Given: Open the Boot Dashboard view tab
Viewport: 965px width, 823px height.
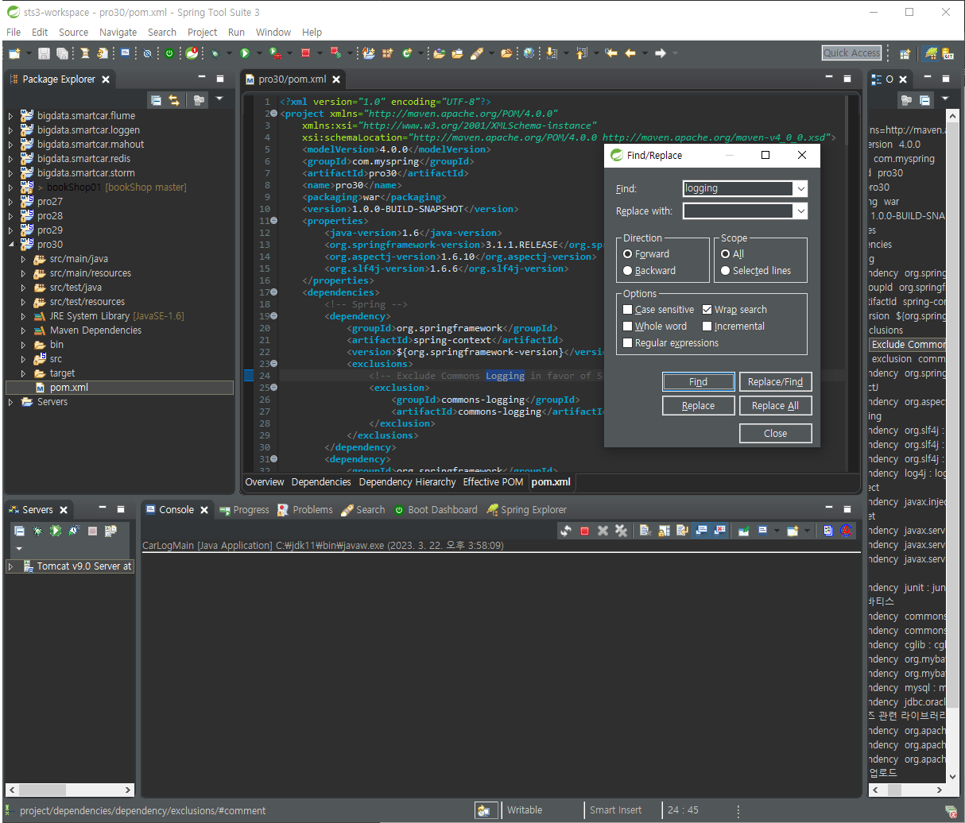Looking at the screenshot, I should [x=436, y=510].
